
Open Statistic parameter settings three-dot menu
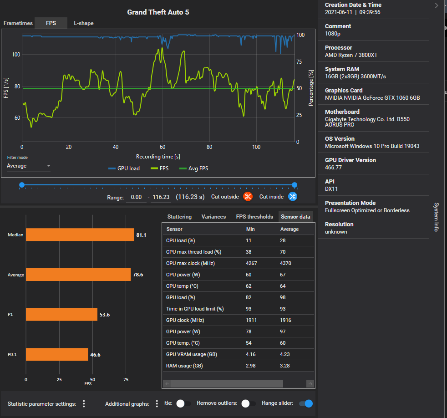(84, 403)
